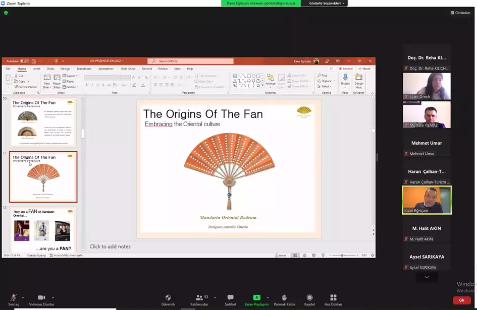The image size is (477, 310).
Task: Click the Share button in PowerPoint
Action: point(364,69)
